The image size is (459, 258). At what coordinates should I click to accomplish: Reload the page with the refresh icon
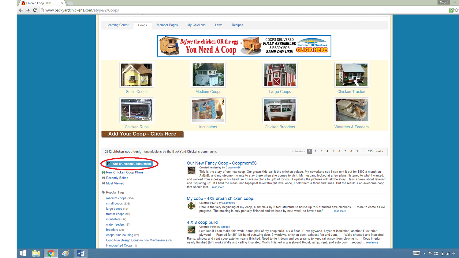[x=35, y=10]
